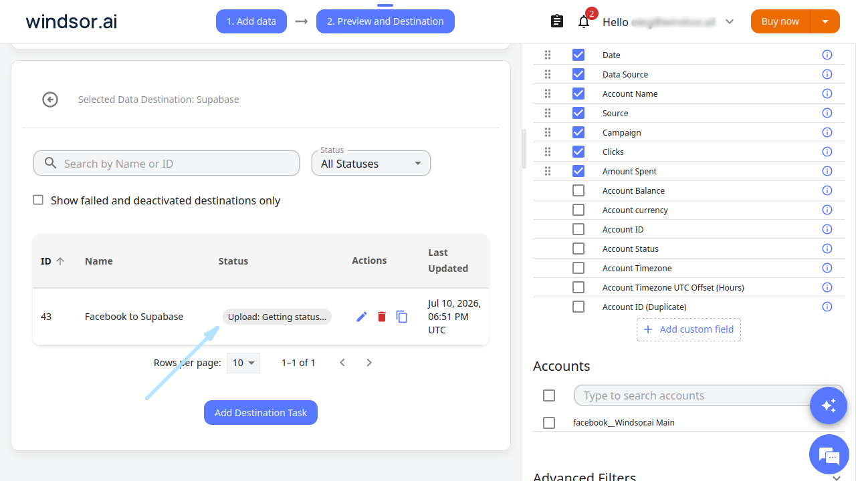Check Show failed and deactivated destinations only
856x481 pixels.
click(39, 200)
